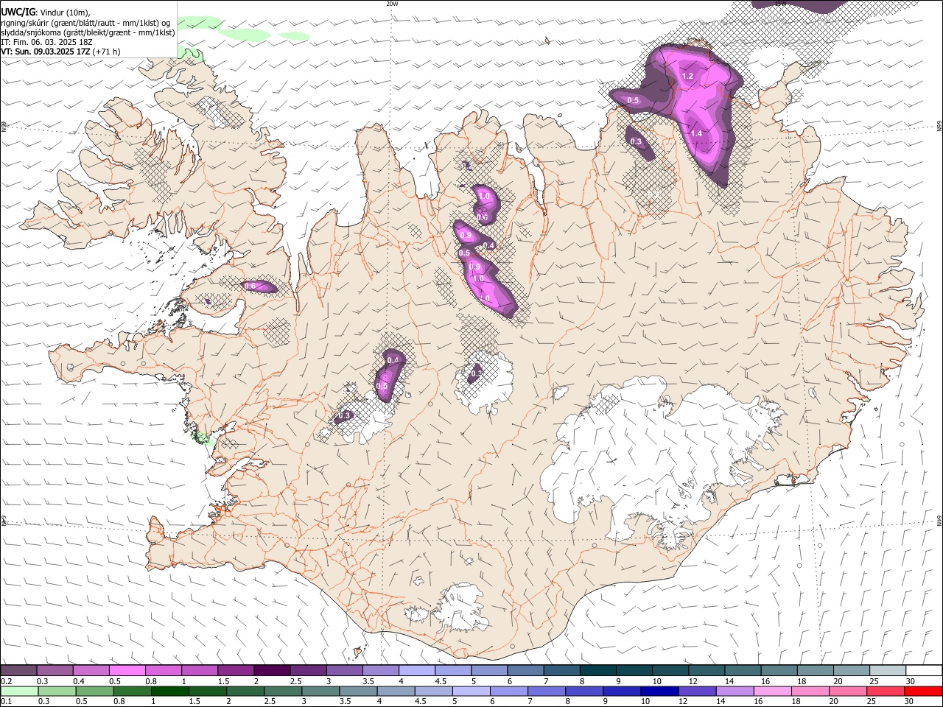
Task: Pick lower legend green swatch starting at 0.3
Action: [57, 691]
